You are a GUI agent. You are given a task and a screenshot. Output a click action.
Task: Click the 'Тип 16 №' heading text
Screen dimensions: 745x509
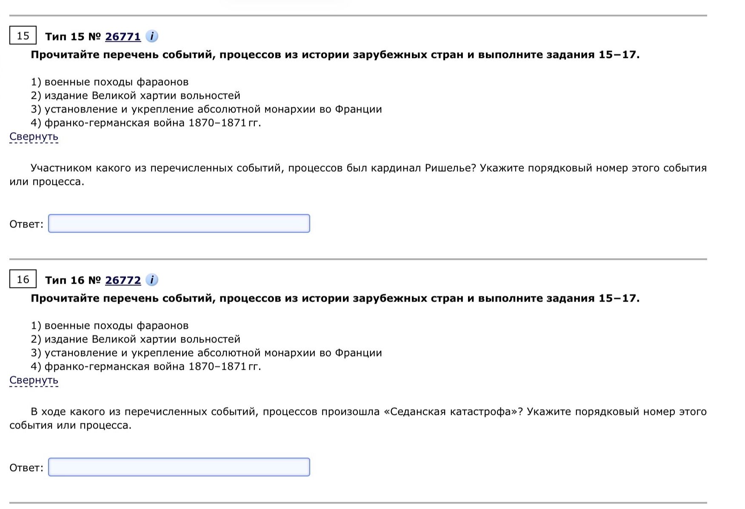73,280
